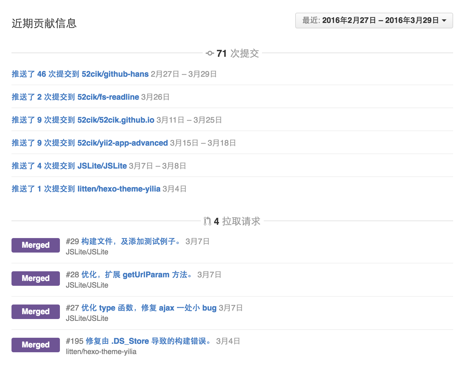Click the 近期贡献信息 heading
The image size is (461, 374).
point(44,23)
